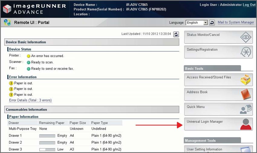Click the refresh icon beside Last Updated
This screenshot has width=257, height=153.
176,34
